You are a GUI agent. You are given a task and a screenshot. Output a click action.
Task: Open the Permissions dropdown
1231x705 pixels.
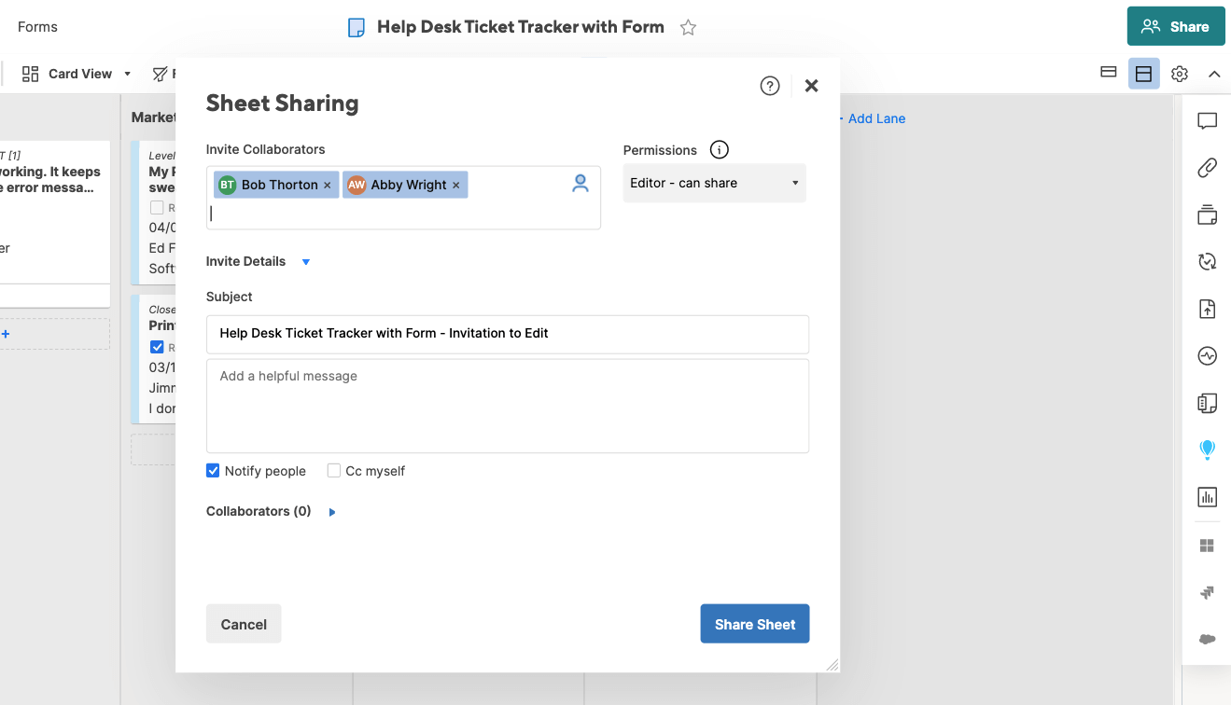714,184
